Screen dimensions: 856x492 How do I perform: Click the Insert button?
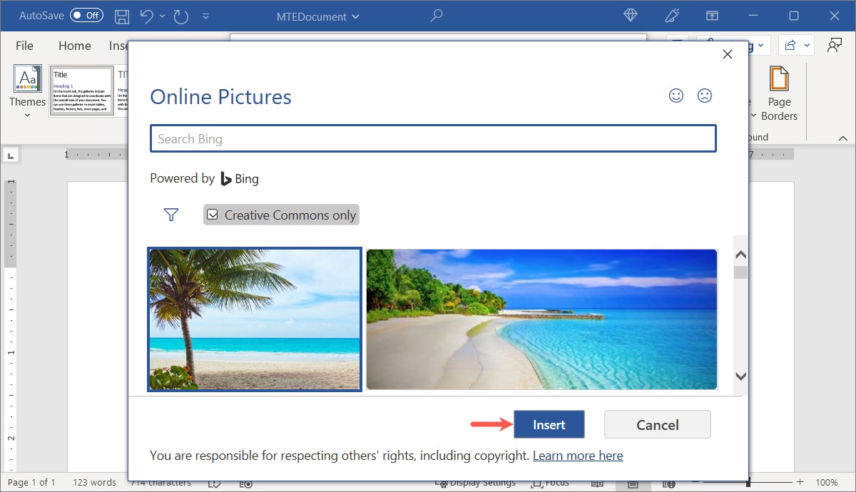[x=549, y=424]
